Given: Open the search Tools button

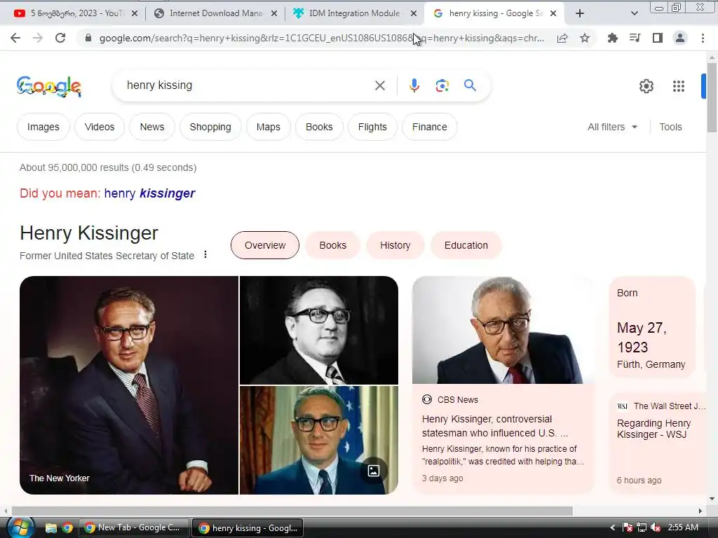Looking at the screenshot, I should tap(670, 127).
